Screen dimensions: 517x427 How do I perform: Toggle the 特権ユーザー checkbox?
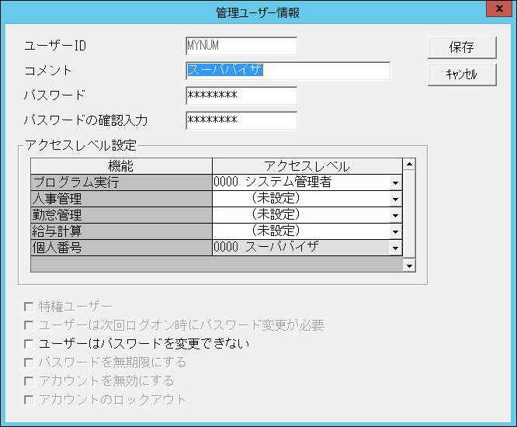29,307
